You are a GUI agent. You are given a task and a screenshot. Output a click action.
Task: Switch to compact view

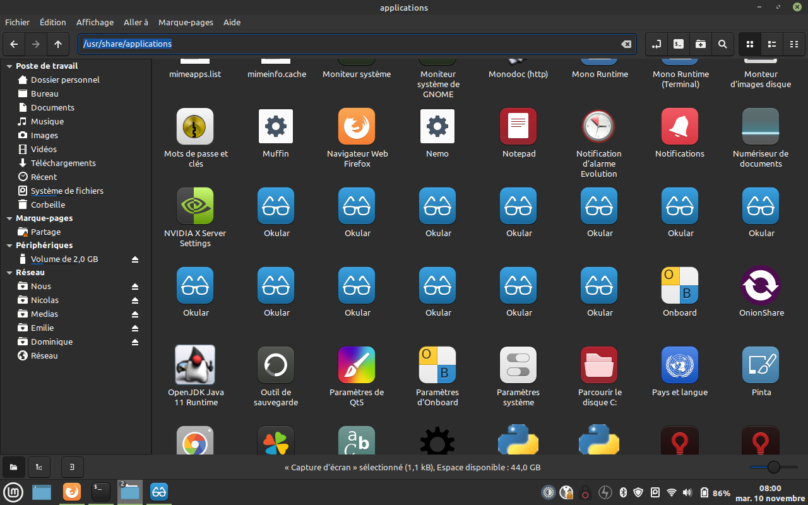[x=794, y=44]
